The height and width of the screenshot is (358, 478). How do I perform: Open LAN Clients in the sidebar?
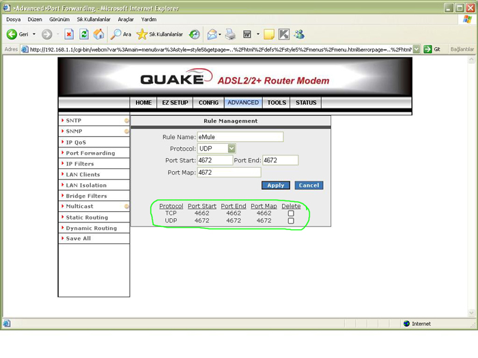point(83,175)
